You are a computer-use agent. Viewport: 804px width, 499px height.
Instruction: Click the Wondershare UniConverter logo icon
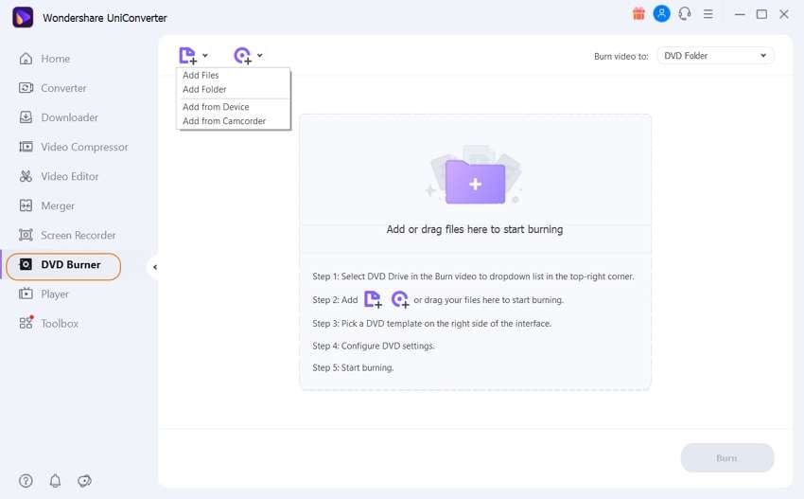23,17
